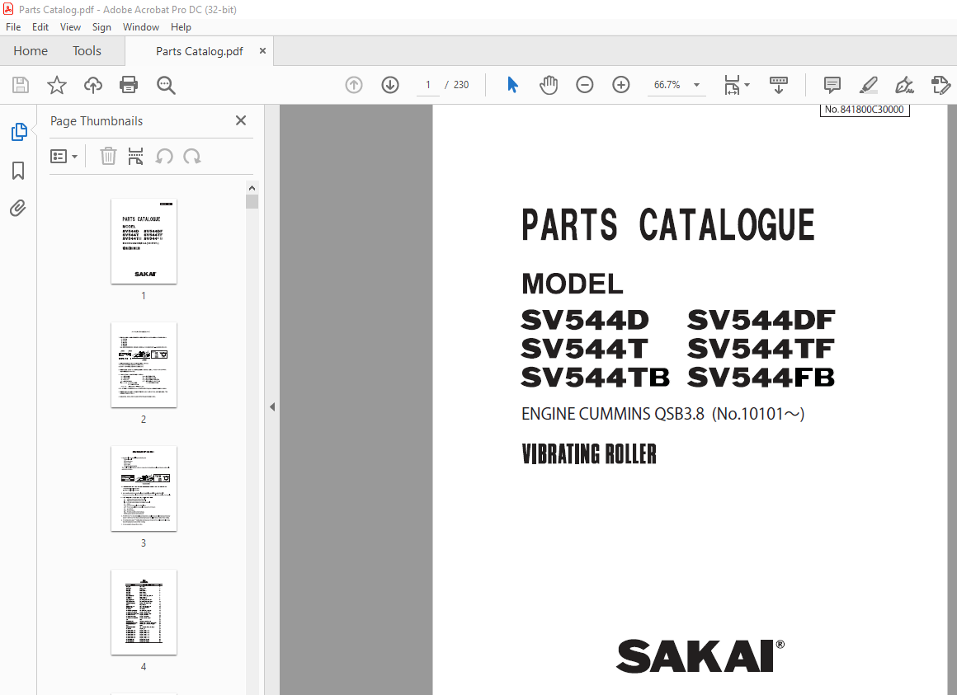957x695 pixels.
Task: Select page 4 thumbnail
Action: 144,612
